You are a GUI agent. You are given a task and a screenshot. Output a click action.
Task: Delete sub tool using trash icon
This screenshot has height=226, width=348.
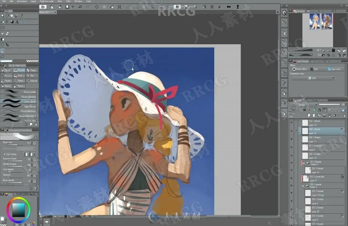36,124
